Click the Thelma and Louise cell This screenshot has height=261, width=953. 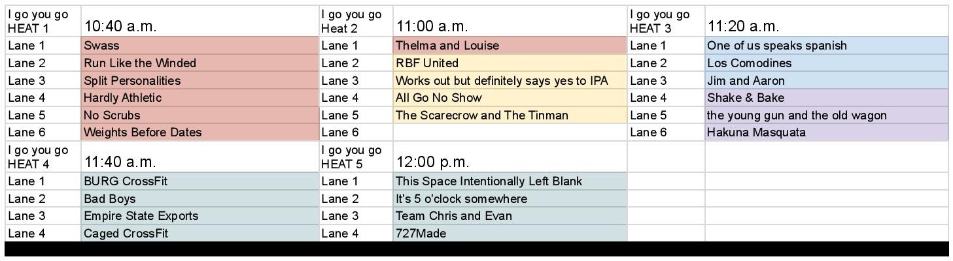(510, 46)
